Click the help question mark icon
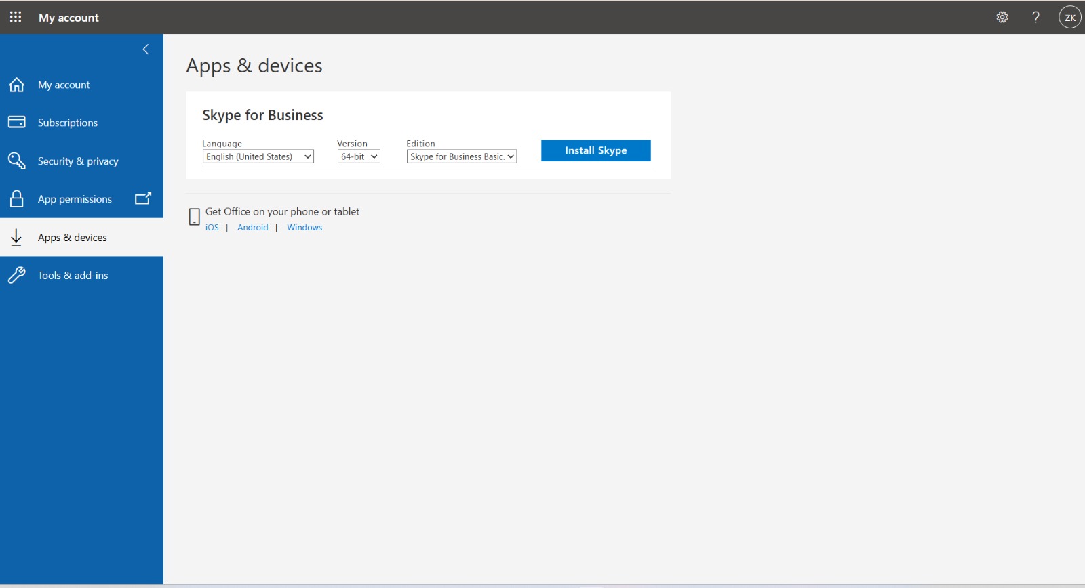Screen dimensions: 1085x588 point(1035,17)
